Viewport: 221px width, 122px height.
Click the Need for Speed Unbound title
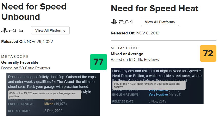coord(34,12)
